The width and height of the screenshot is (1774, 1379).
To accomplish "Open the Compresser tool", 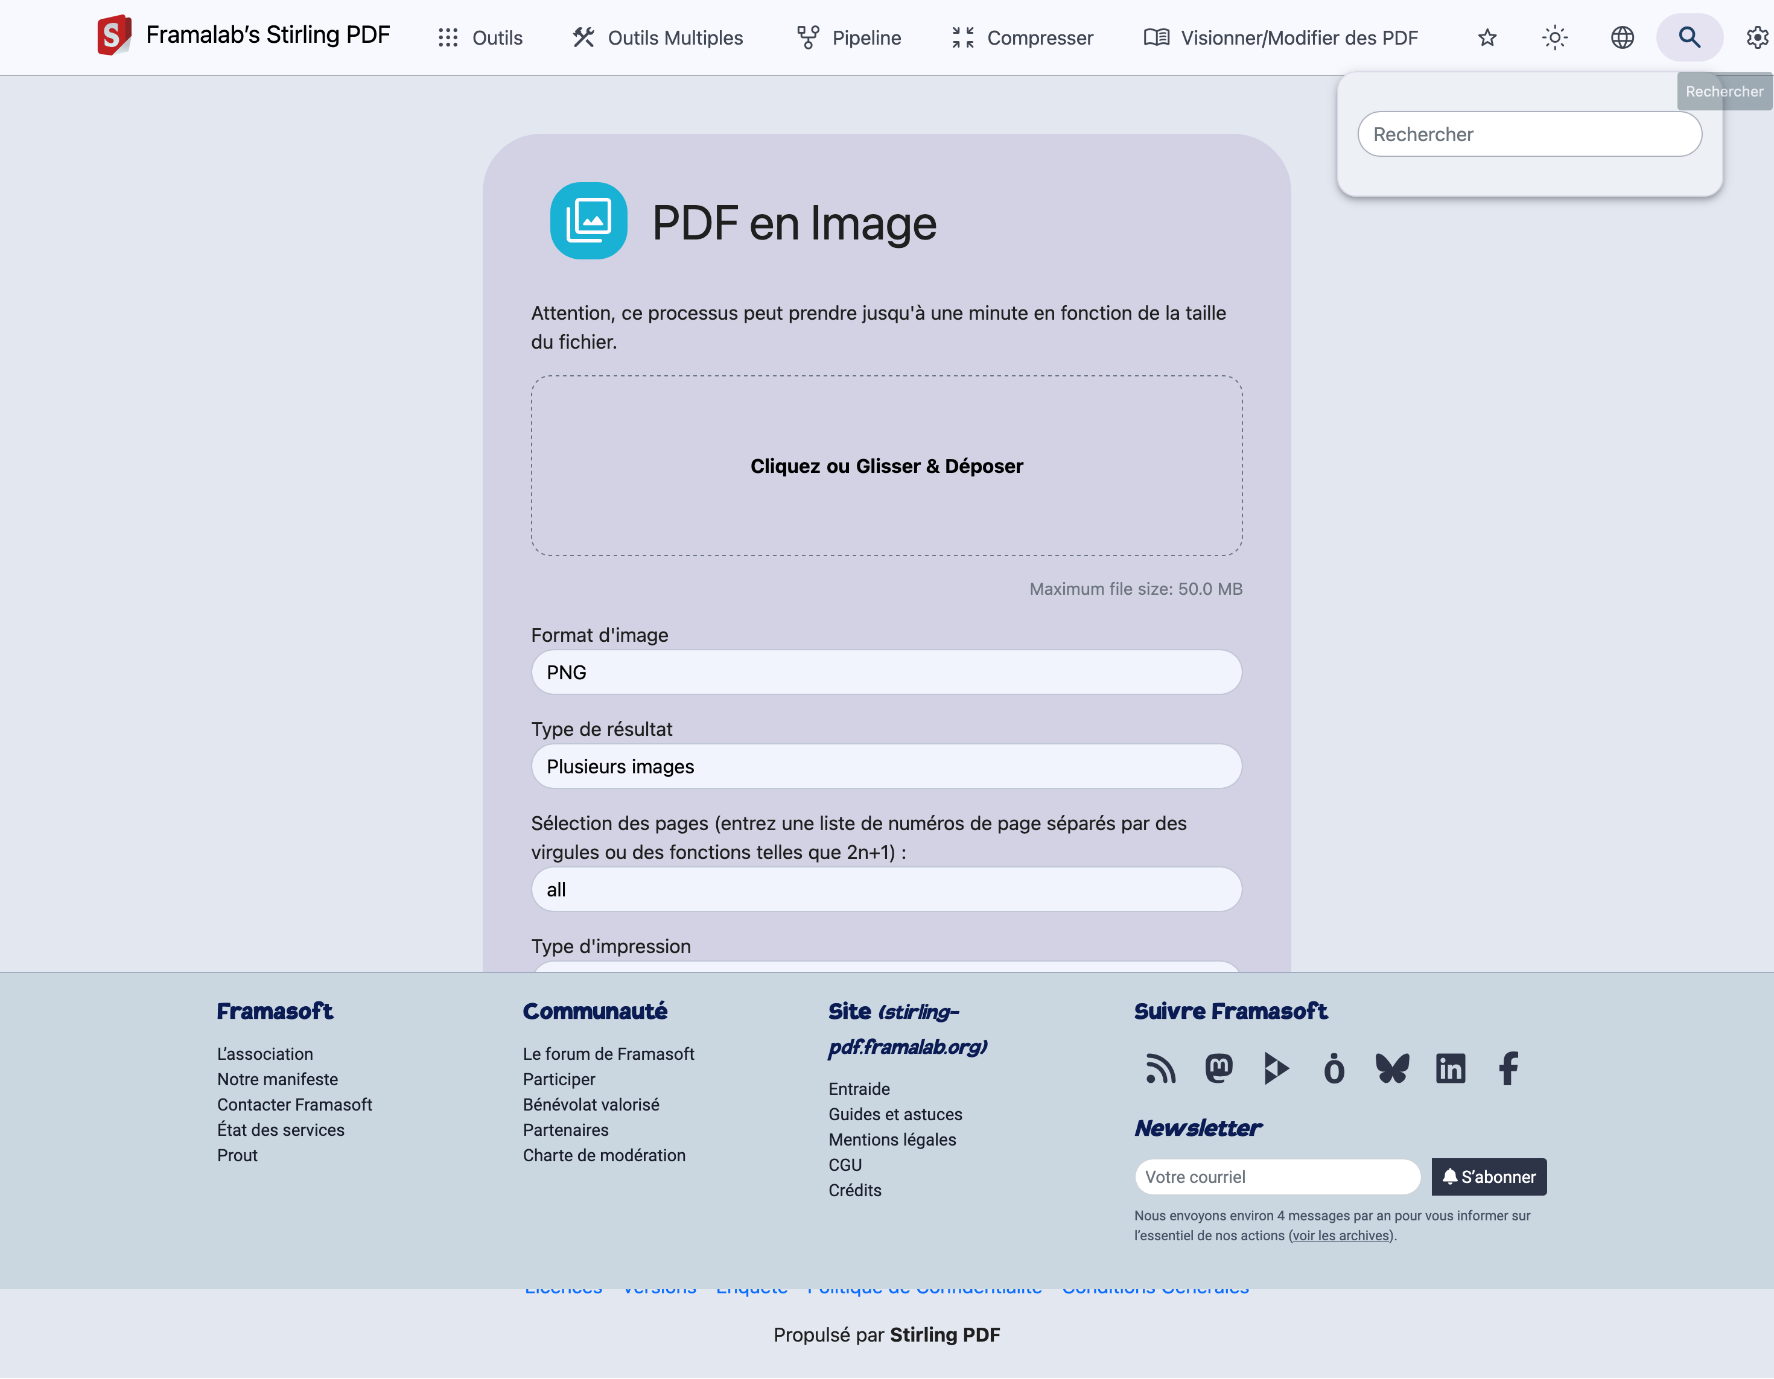I will pyautogui.click(x=1022, y=37).
